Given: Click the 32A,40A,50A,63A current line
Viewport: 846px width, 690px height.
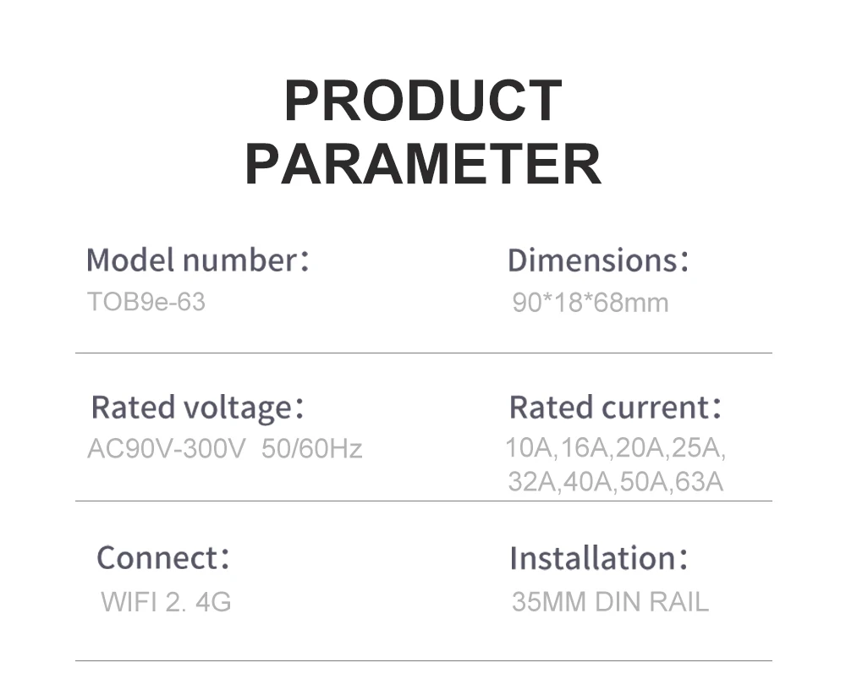Looking at the screenshot, I should tap(615, 481).
